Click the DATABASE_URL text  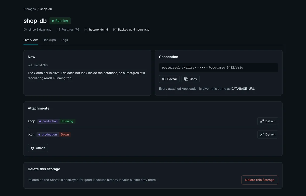point(243,89)
